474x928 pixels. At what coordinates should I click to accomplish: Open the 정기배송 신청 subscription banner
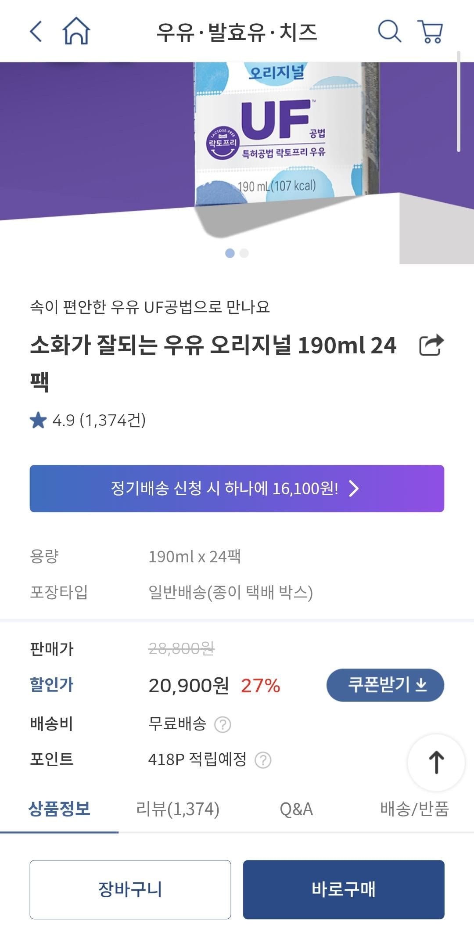click(x=237, y=489)
